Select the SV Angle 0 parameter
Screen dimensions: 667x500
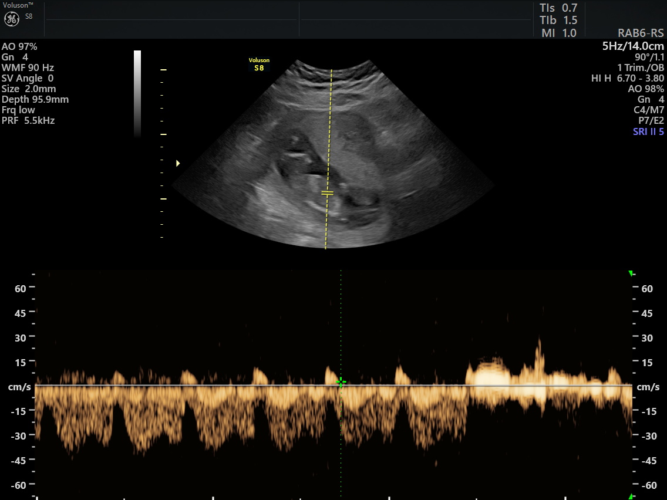pyautogui.click(x=28, y=79)
